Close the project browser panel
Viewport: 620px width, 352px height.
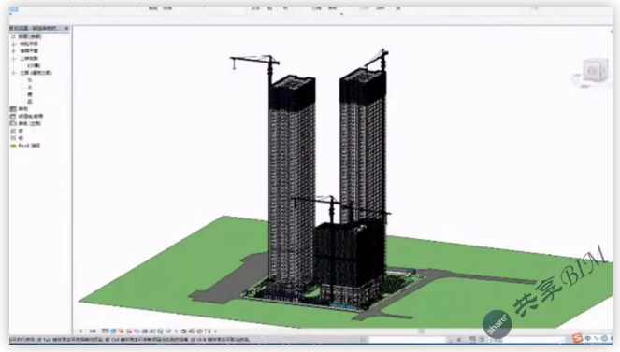click(66, 28)
